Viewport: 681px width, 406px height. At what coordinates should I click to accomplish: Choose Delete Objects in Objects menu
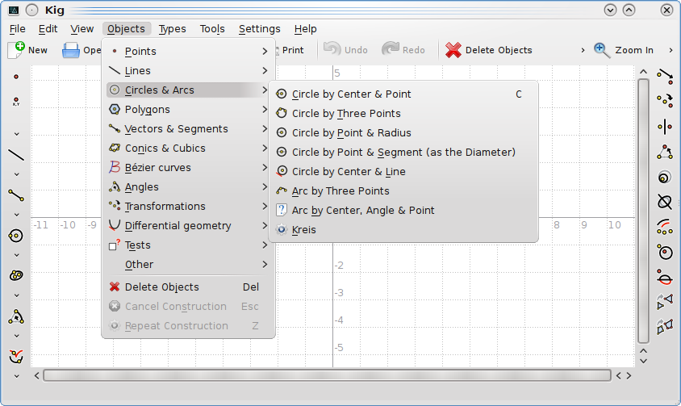coord(188,287)
